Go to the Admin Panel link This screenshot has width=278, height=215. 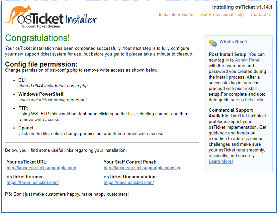click(248, 60)
